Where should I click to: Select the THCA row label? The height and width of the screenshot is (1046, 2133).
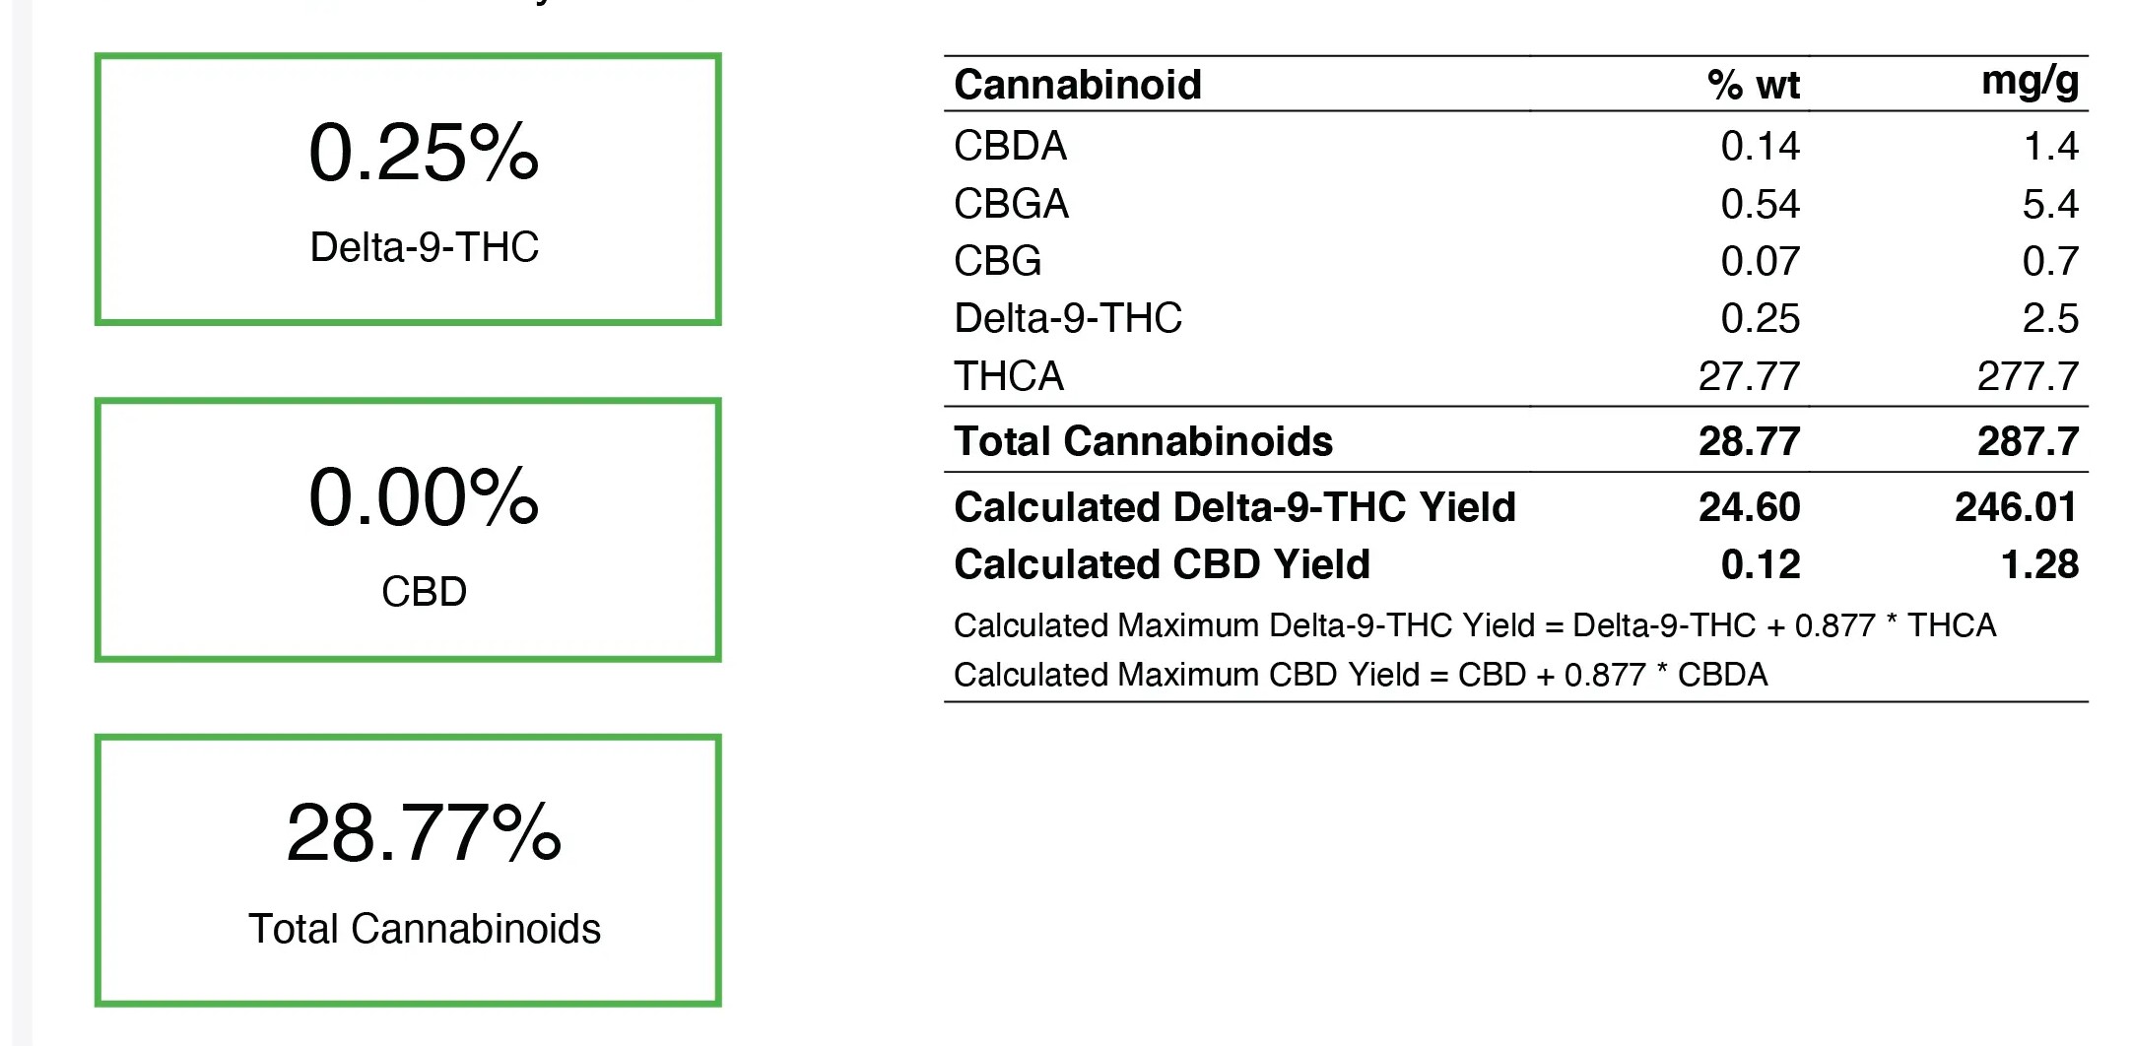pyautogui.click(x=1009, y=376)
